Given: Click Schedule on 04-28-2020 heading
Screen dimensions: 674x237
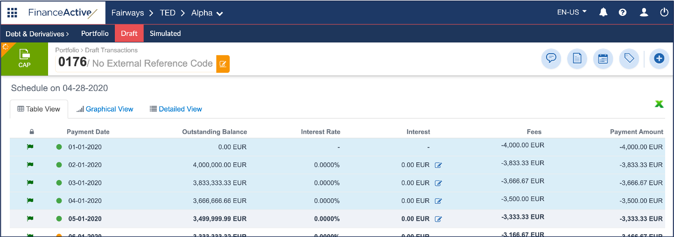Looking at the screenshot, I should click(x=60, y=88).
